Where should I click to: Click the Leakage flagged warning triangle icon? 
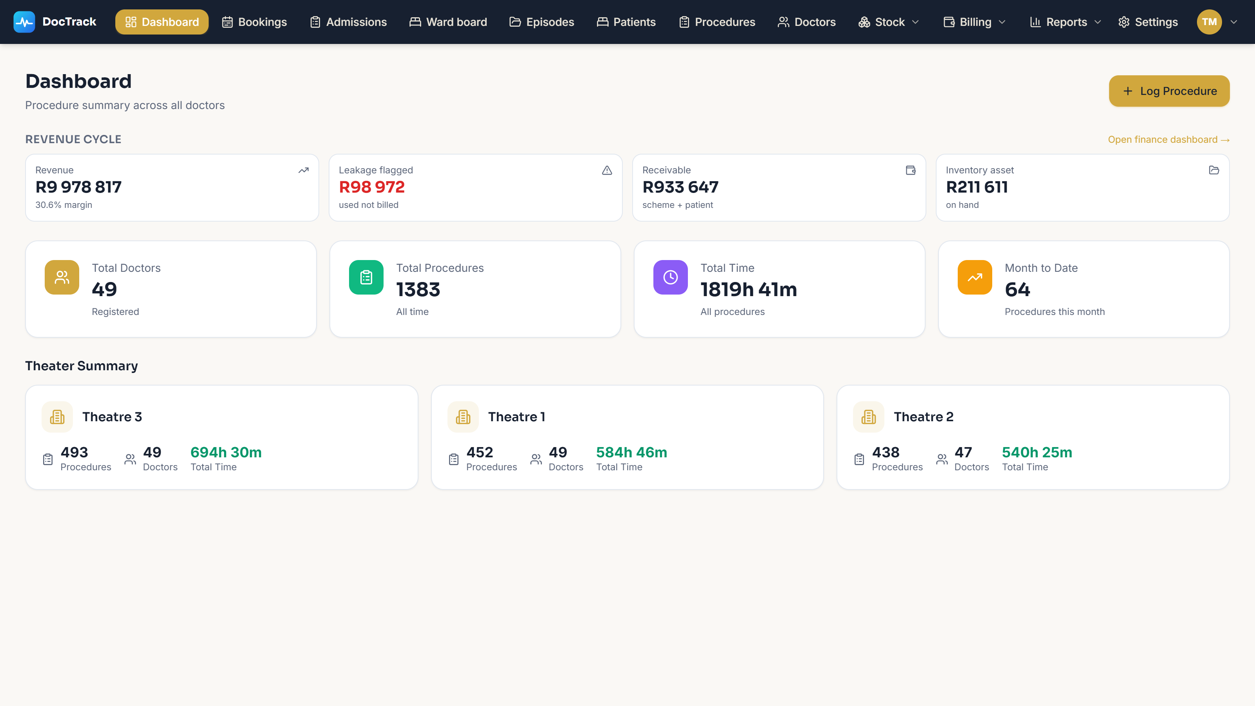coord(607,170)
